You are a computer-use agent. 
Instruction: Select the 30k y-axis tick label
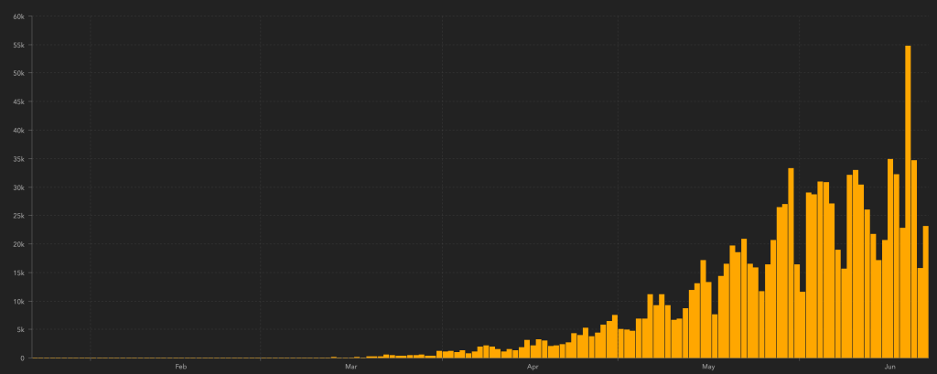pyautogui.click(x=18, y=187)
